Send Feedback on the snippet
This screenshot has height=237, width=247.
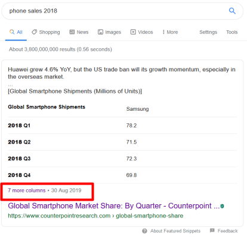pos(227,231)
